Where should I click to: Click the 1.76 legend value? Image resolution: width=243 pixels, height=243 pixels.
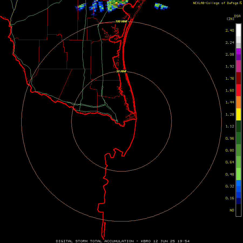click(x=230, y=78)
